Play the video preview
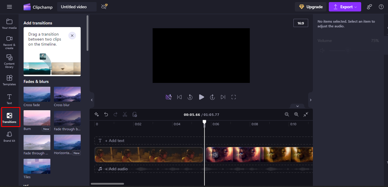Screen dimensions: 388x187 (201, 97)
